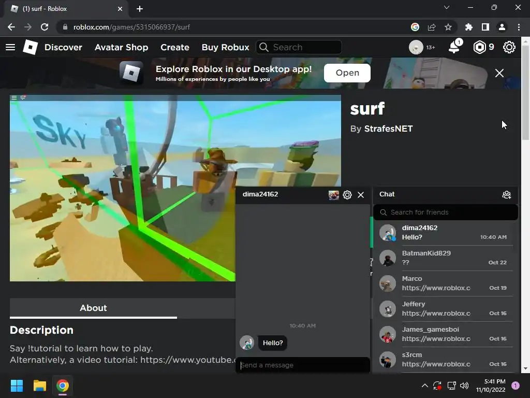Open the taskbar clock and date
The image size is (530, 398).
coord(491,386)
